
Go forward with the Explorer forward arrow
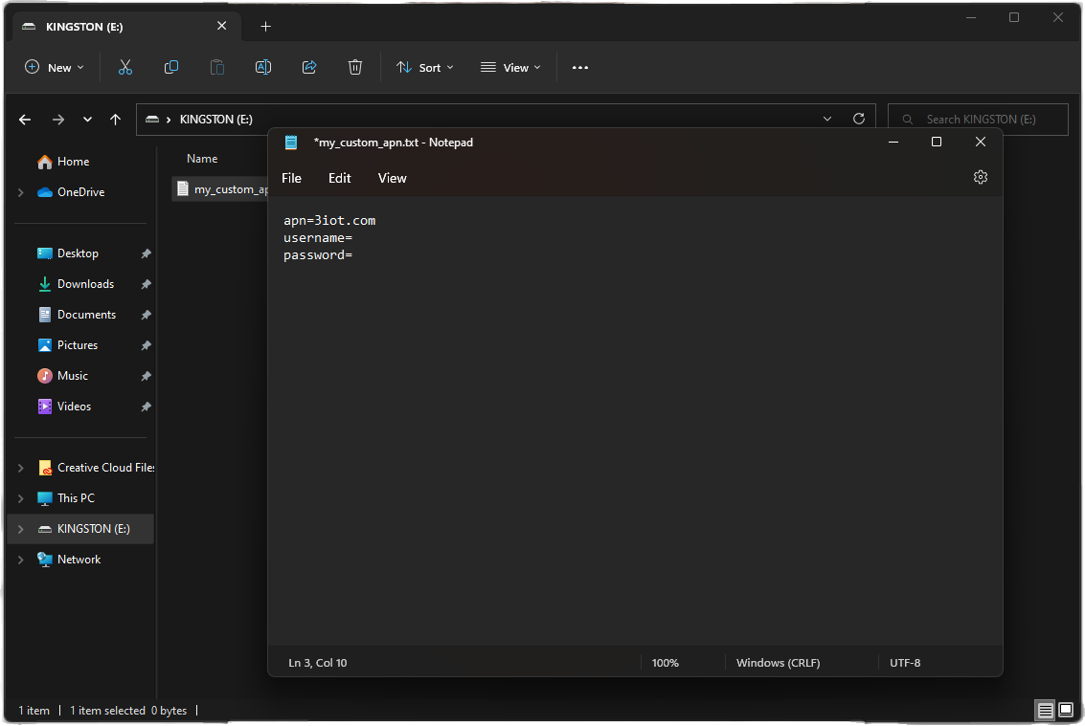58,120
